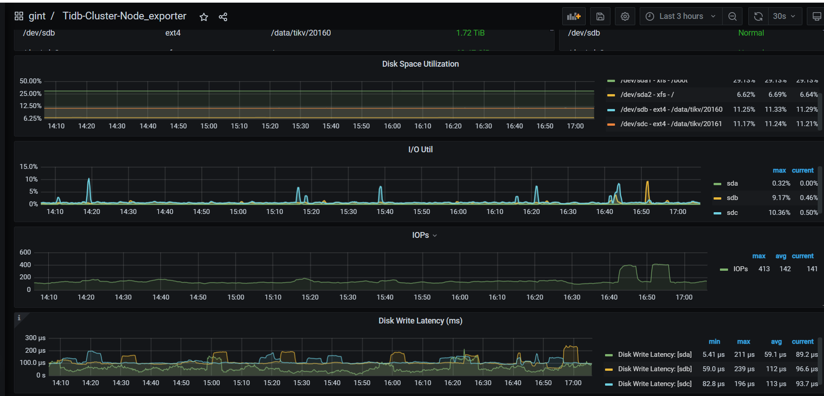The image size is (824, 396).
Task: Toggle the sda series in I/O Util legend
Action: [732, 183]
